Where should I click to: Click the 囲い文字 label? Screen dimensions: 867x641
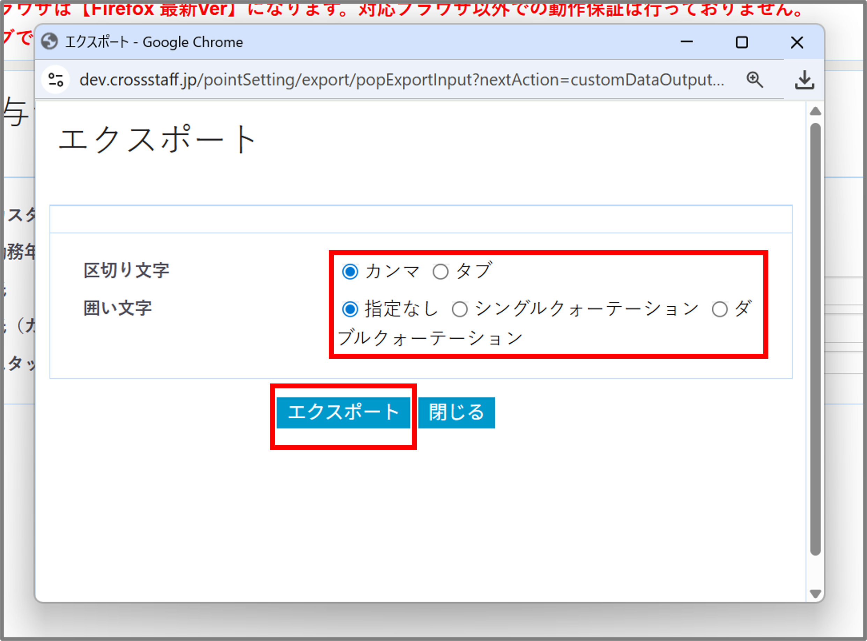[x=118, y=308]
